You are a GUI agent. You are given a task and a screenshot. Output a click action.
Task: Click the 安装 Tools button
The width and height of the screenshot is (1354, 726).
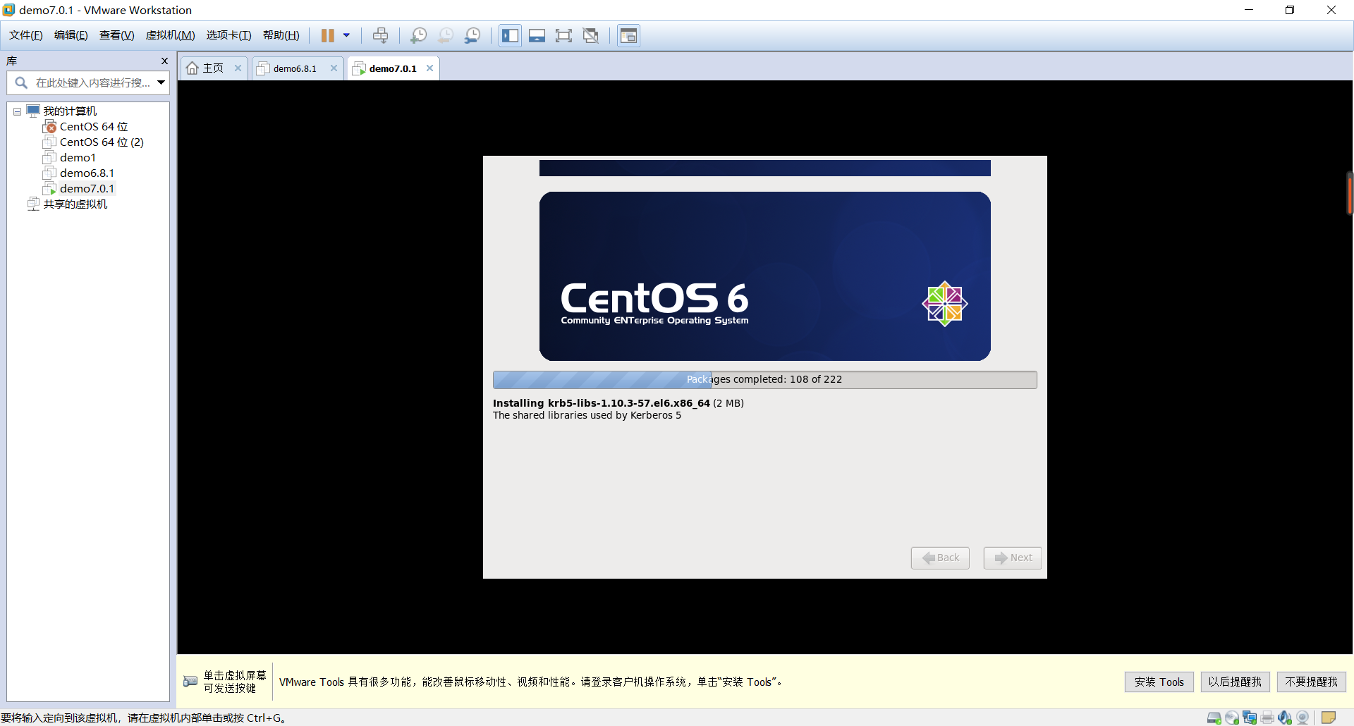click(1159, 682)
